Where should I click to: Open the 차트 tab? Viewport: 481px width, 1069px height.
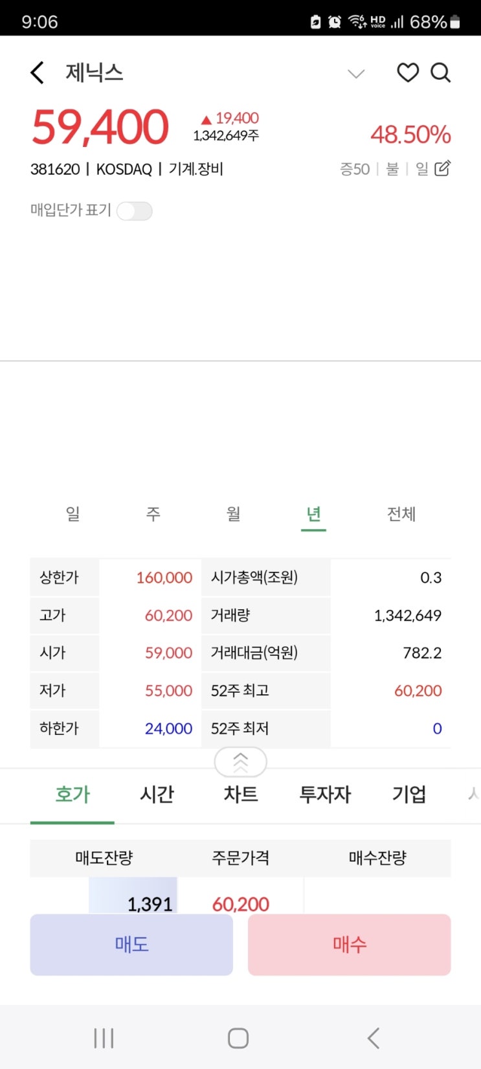[x=241, y=794]
